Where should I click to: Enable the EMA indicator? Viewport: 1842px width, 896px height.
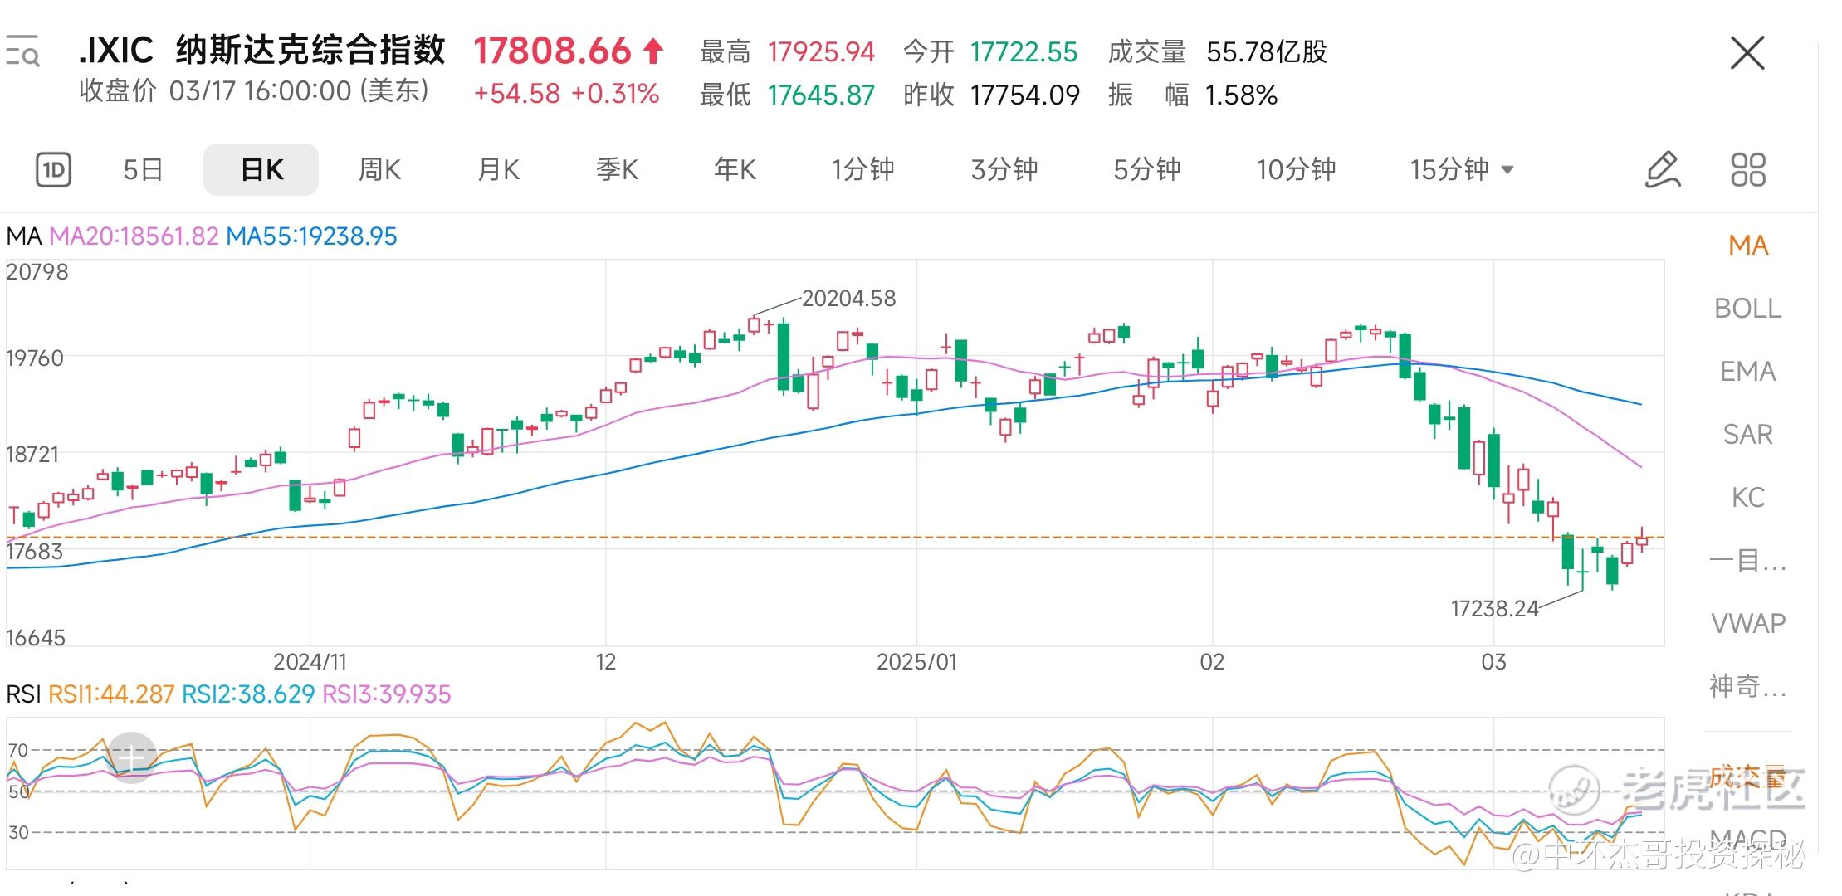(1747, 372)
